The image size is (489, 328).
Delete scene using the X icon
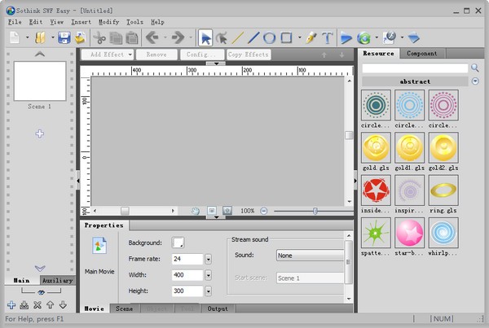[37, 305]
